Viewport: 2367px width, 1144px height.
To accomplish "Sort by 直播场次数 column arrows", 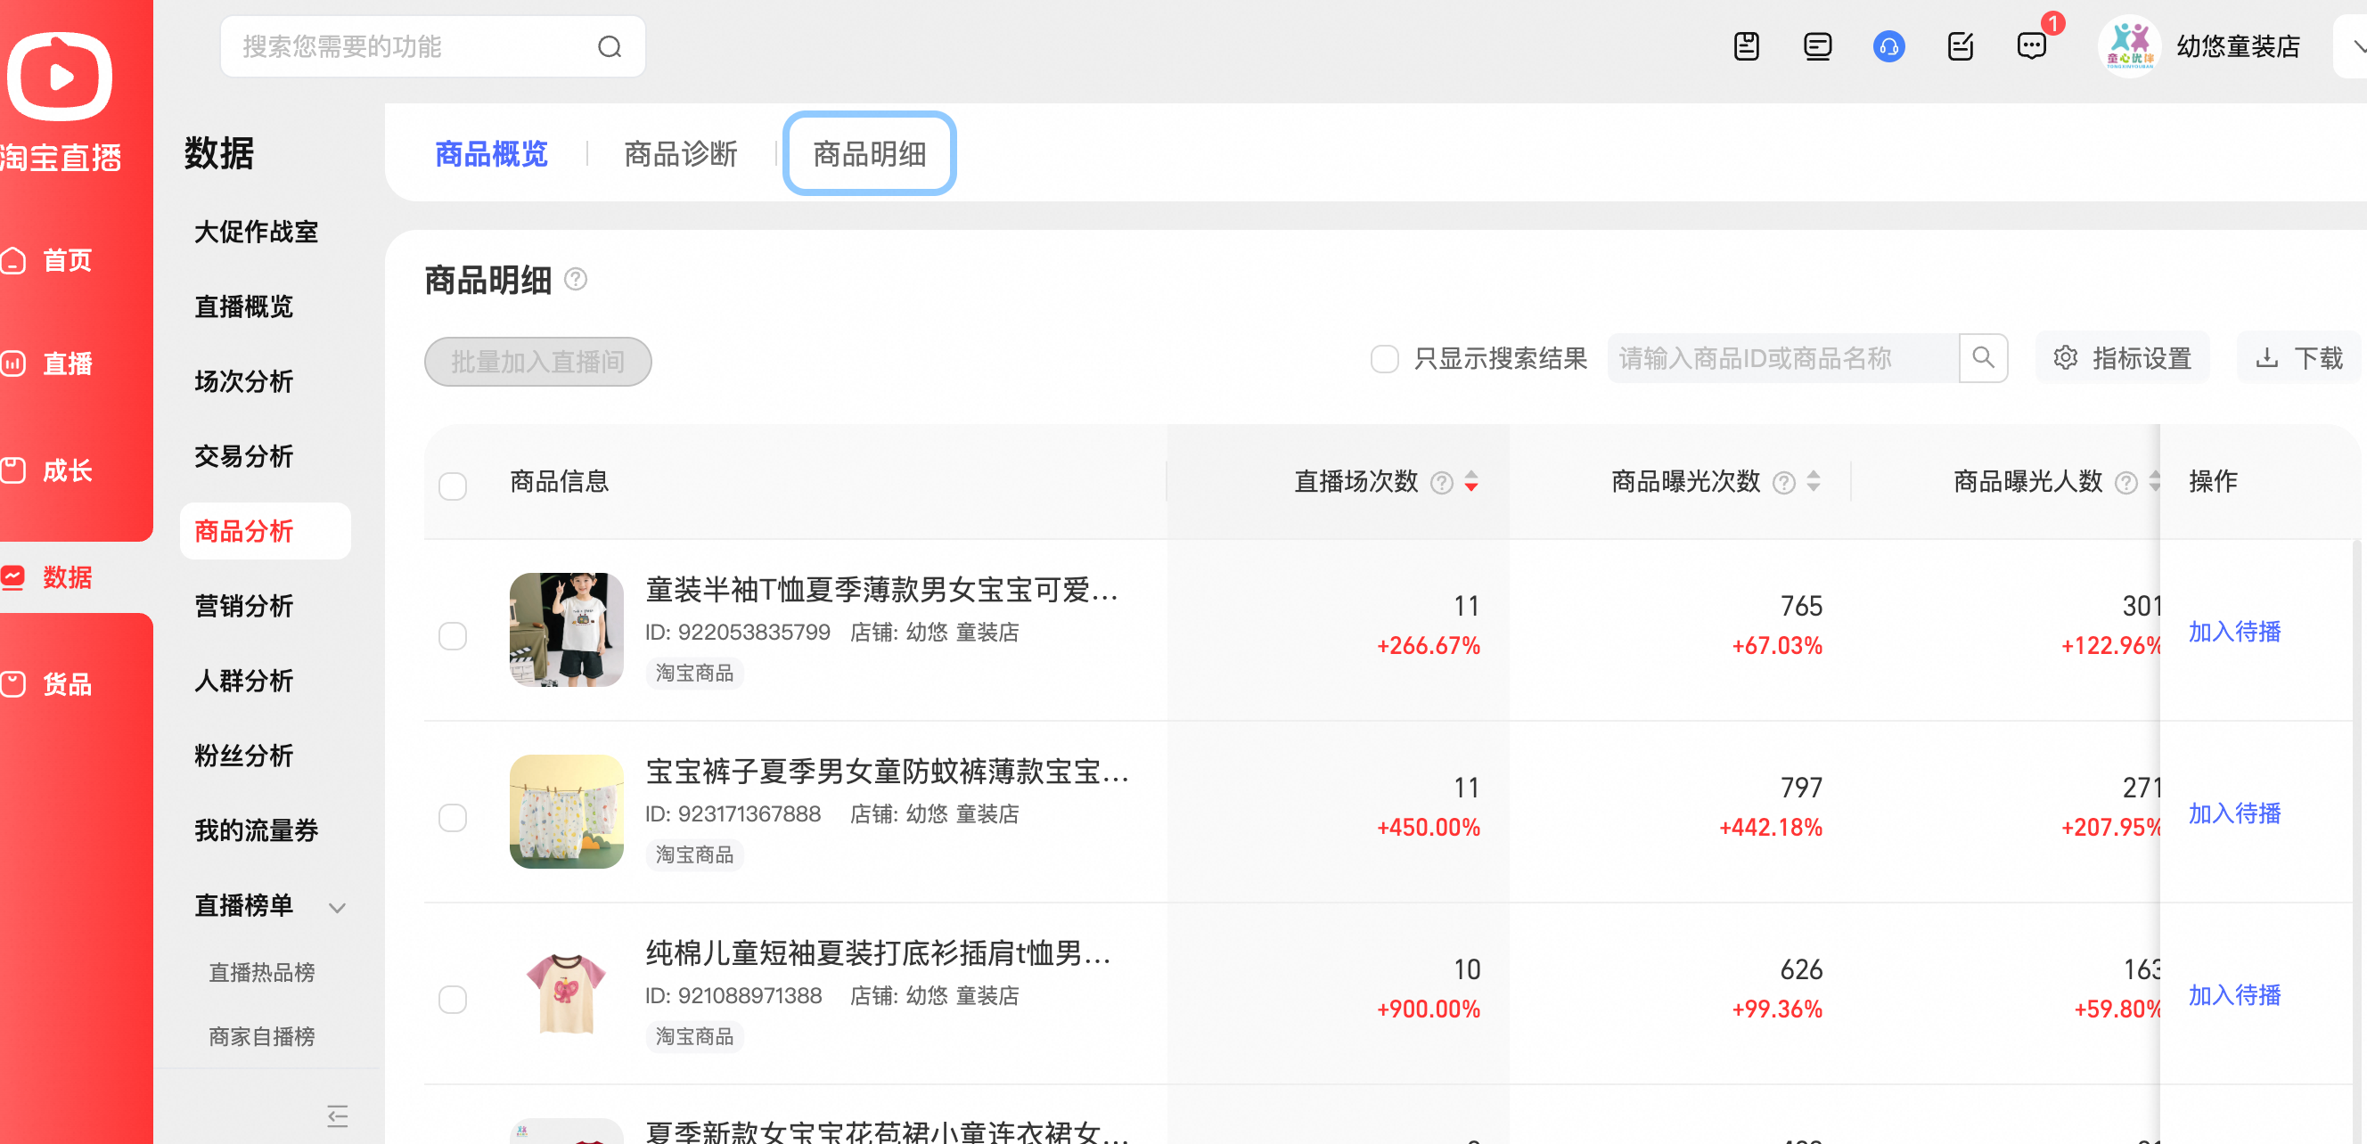I will [x=1471, y=481].
